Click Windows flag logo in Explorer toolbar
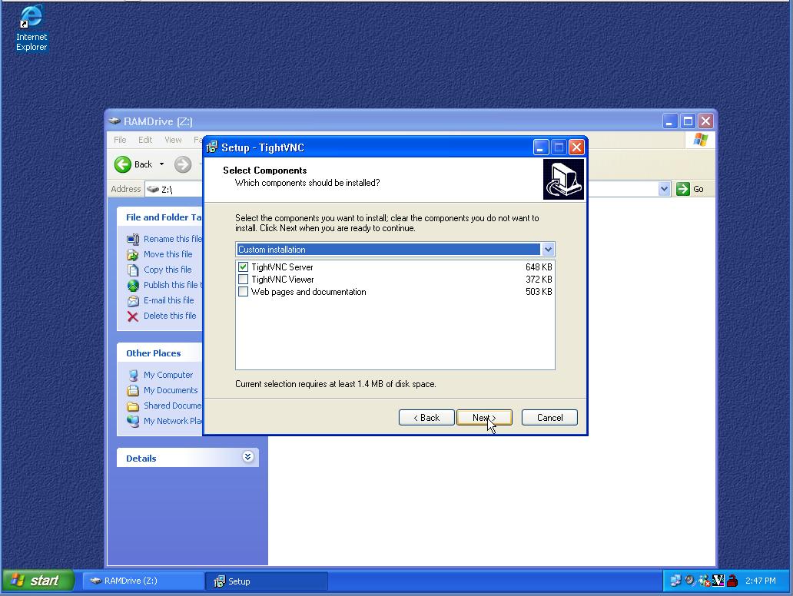 pyautogui.click(x=701, y=140)
